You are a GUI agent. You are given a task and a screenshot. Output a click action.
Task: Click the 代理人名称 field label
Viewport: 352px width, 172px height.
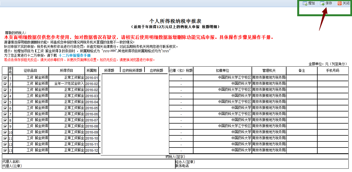click(x=11, y=162)
